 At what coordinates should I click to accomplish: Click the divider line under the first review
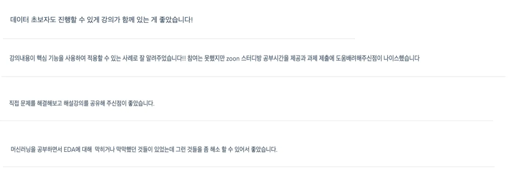[x=179, y=38]
